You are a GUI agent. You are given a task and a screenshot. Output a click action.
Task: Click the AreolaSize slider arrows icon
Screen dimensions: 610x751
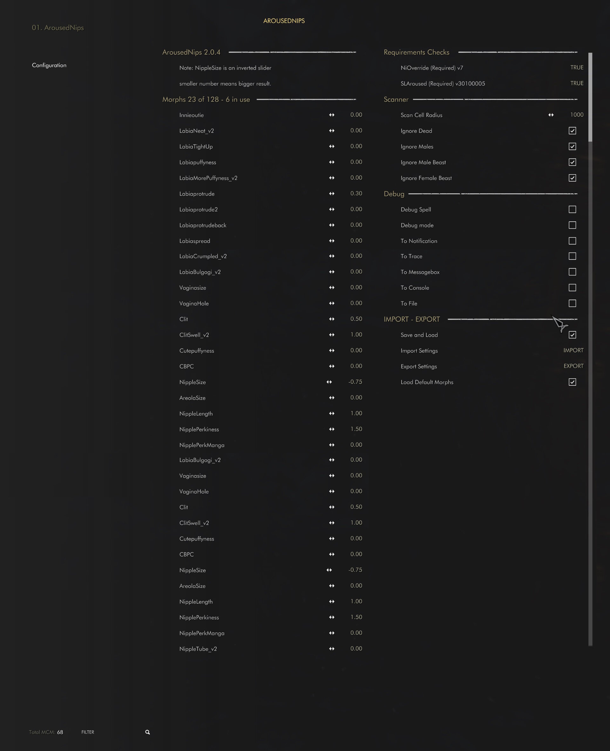331,397
